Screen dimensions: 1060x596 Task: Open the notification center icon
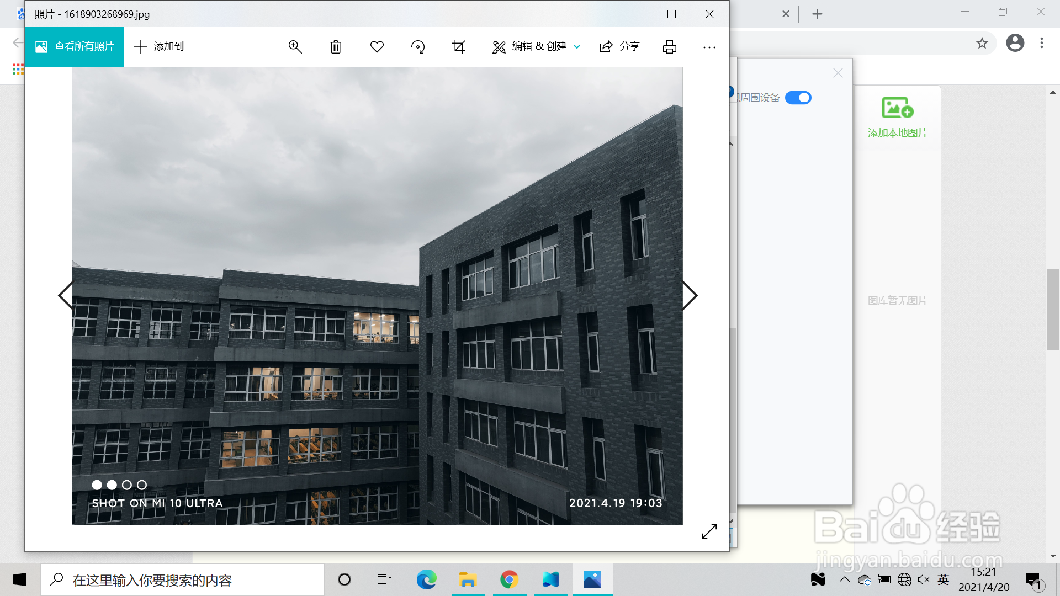1033,580
